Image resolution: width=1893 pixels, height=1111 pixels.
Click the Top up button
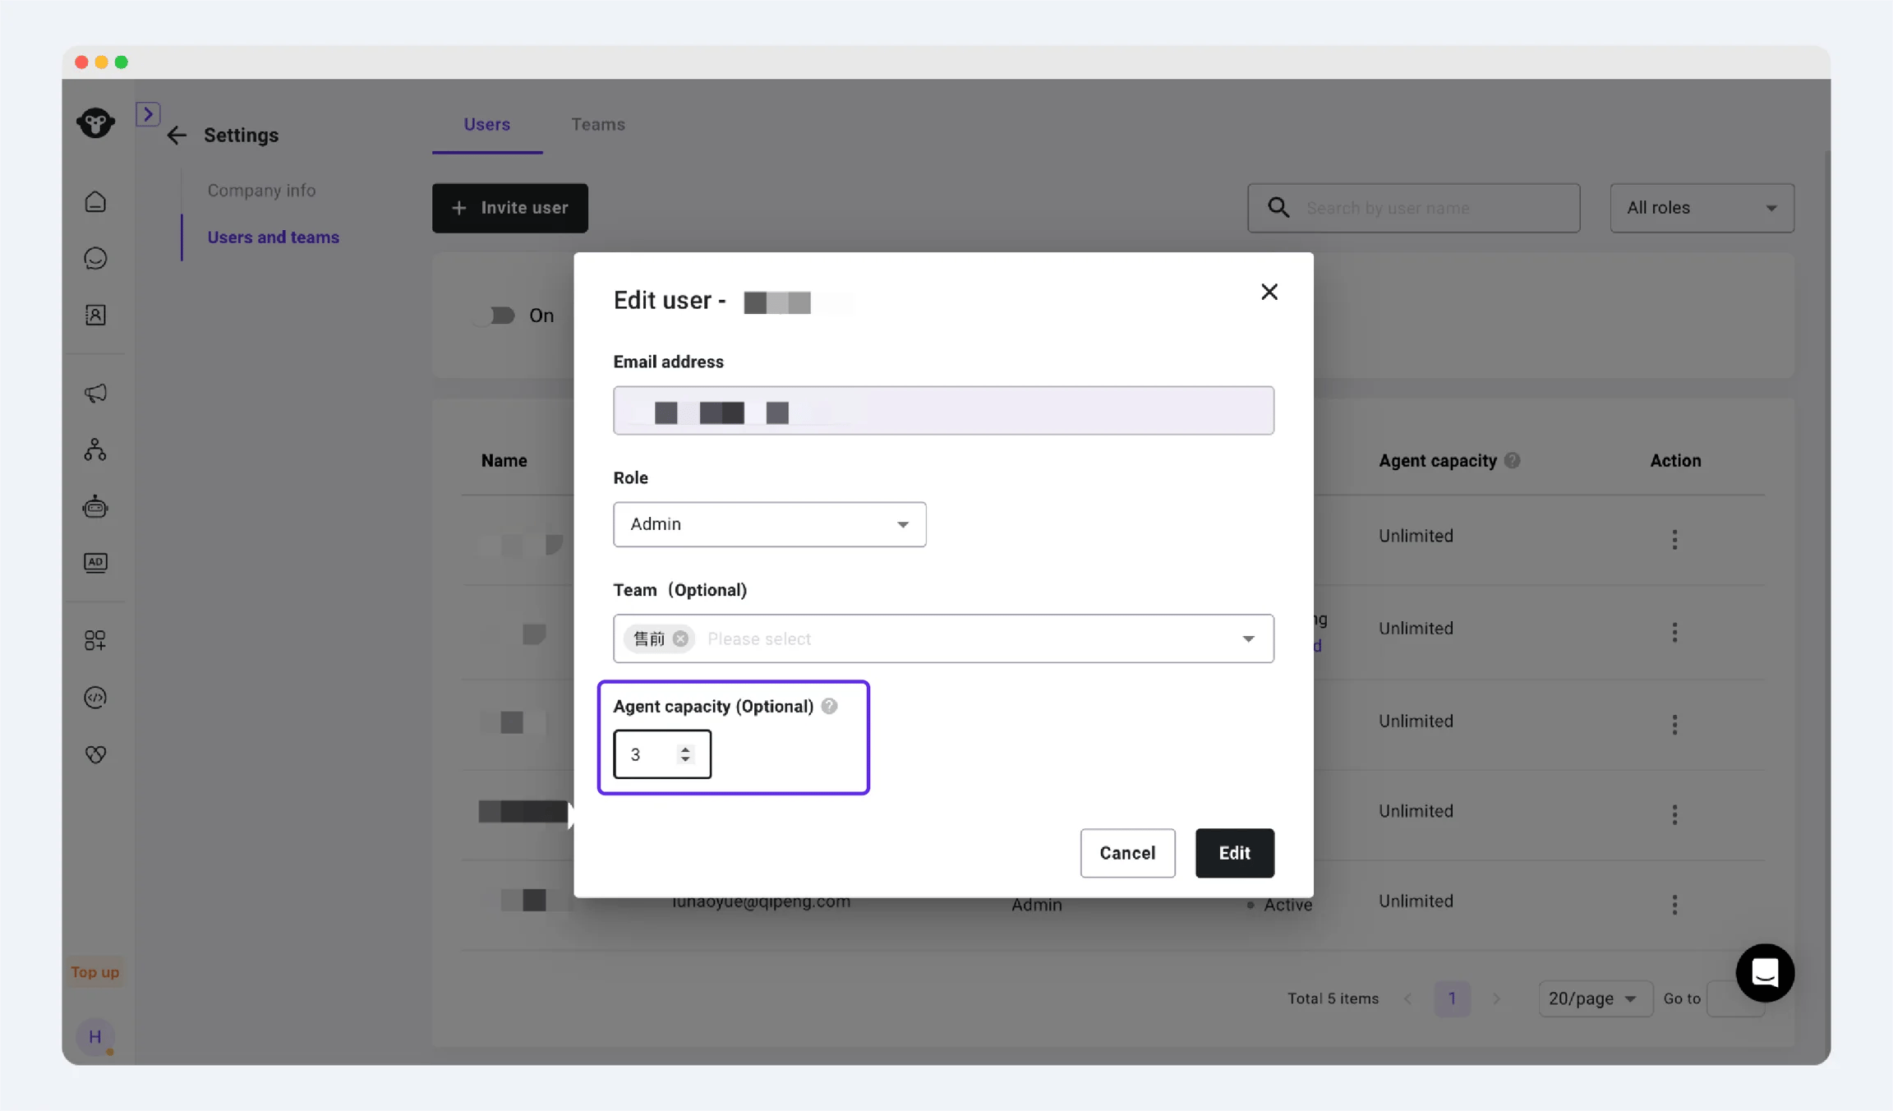(95, 972)
